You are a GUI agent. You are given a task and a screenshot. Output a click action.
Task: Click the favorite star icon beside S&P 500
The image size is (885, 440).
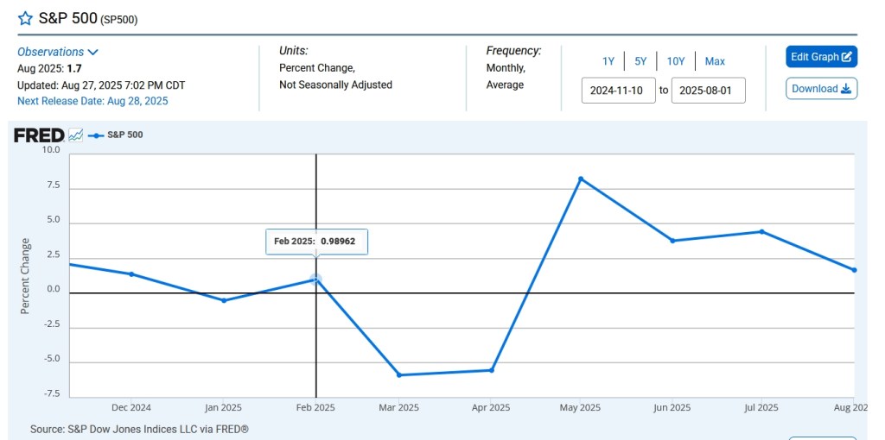pos(25,18)
